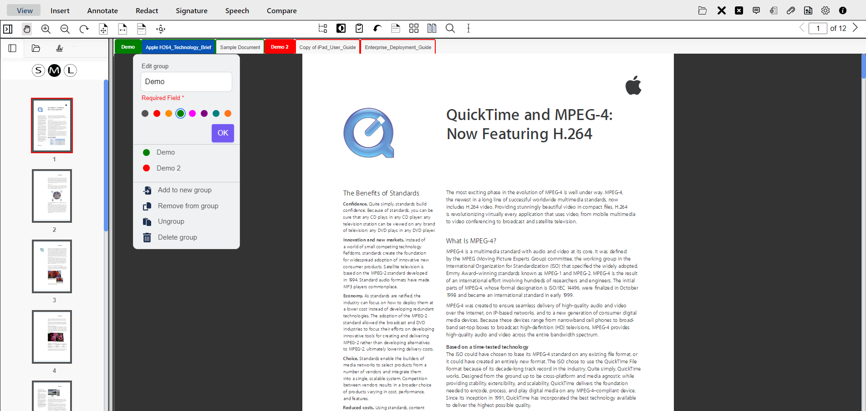This screenshot has width=866, height=411.
Task: Choose the Fit Page icon
Action: click(103, 29)
